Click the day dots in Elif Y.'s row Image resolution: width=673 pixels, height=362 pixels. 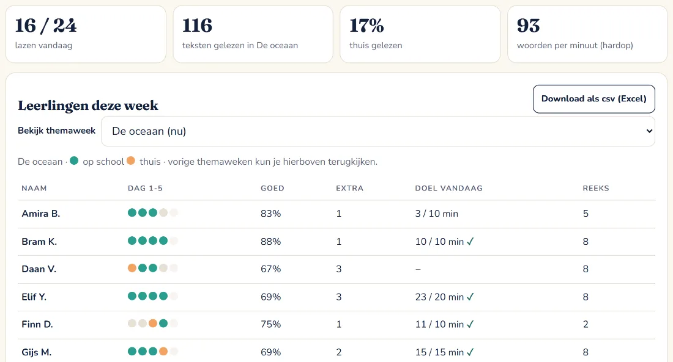pyautogui.click(x=153, y=296)
